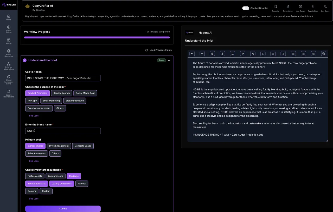Select Parents as target audience
This screenshot has width=333, height=212.
click(82, 184)
